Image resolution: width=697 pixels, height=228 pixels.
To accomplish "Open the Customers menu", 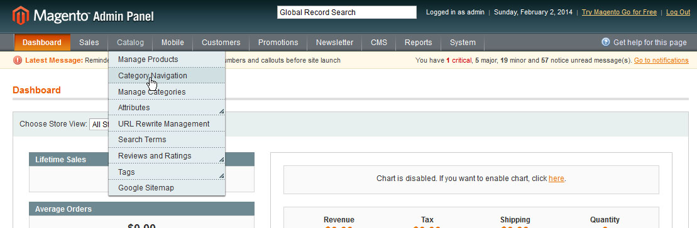I will [x=221, y=43].
